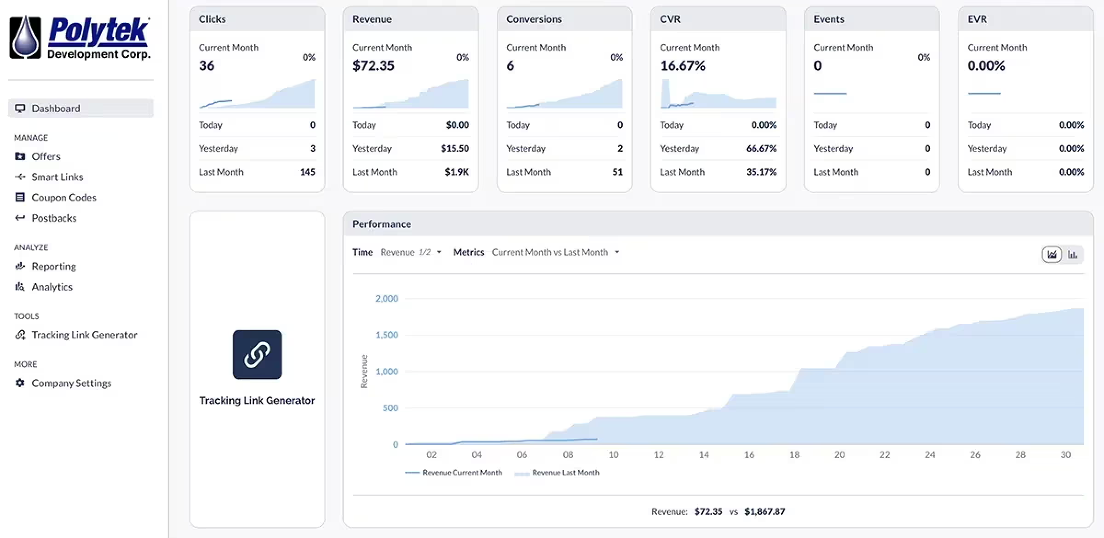The height and width of the screenshot is (538, 1104).
Task: Click the Dashboard monitor icon in sidebar
Action: point(20,108)
